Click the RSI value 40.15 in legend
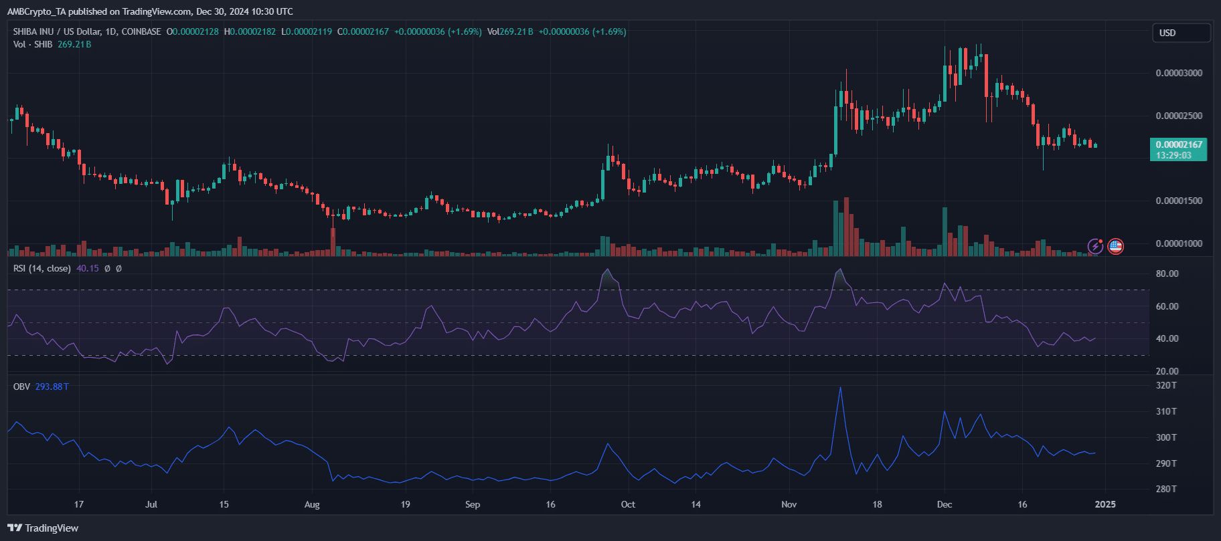The height and width of the screenshot is (541, 1221). (x=88, y=268)
